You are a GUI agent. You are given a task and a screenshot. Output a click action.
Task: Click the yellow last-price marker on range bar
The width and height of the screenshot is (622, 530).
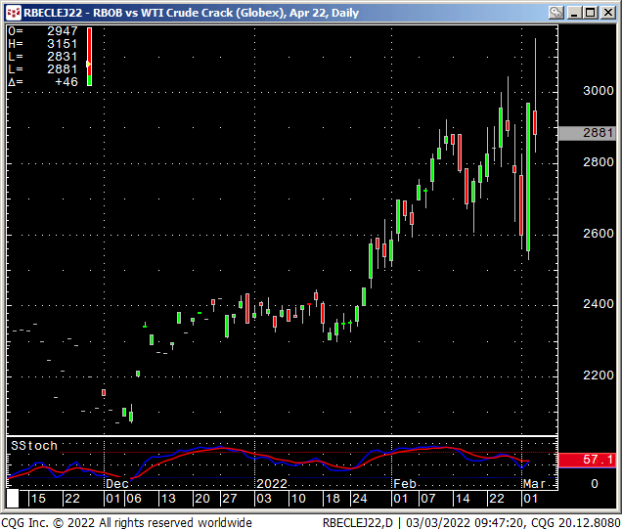88,64
